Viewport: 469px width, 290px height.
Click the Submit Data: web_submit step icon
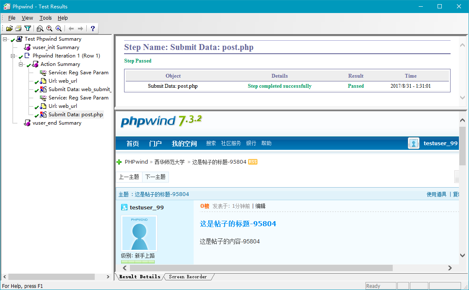coord(43,89)
